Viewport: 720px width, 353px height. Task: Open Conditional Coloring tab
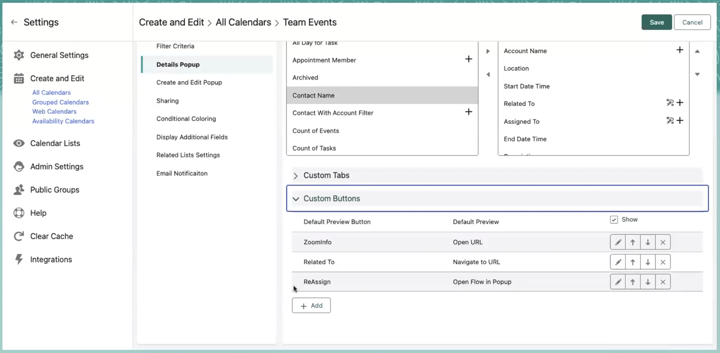pyautogui.click(x=186, y=119)
